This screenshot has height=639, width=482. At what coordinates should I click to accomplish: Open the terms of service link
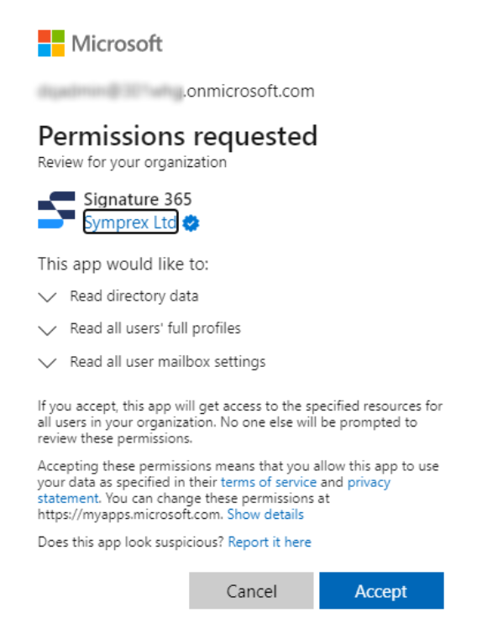tap(269, 482)
